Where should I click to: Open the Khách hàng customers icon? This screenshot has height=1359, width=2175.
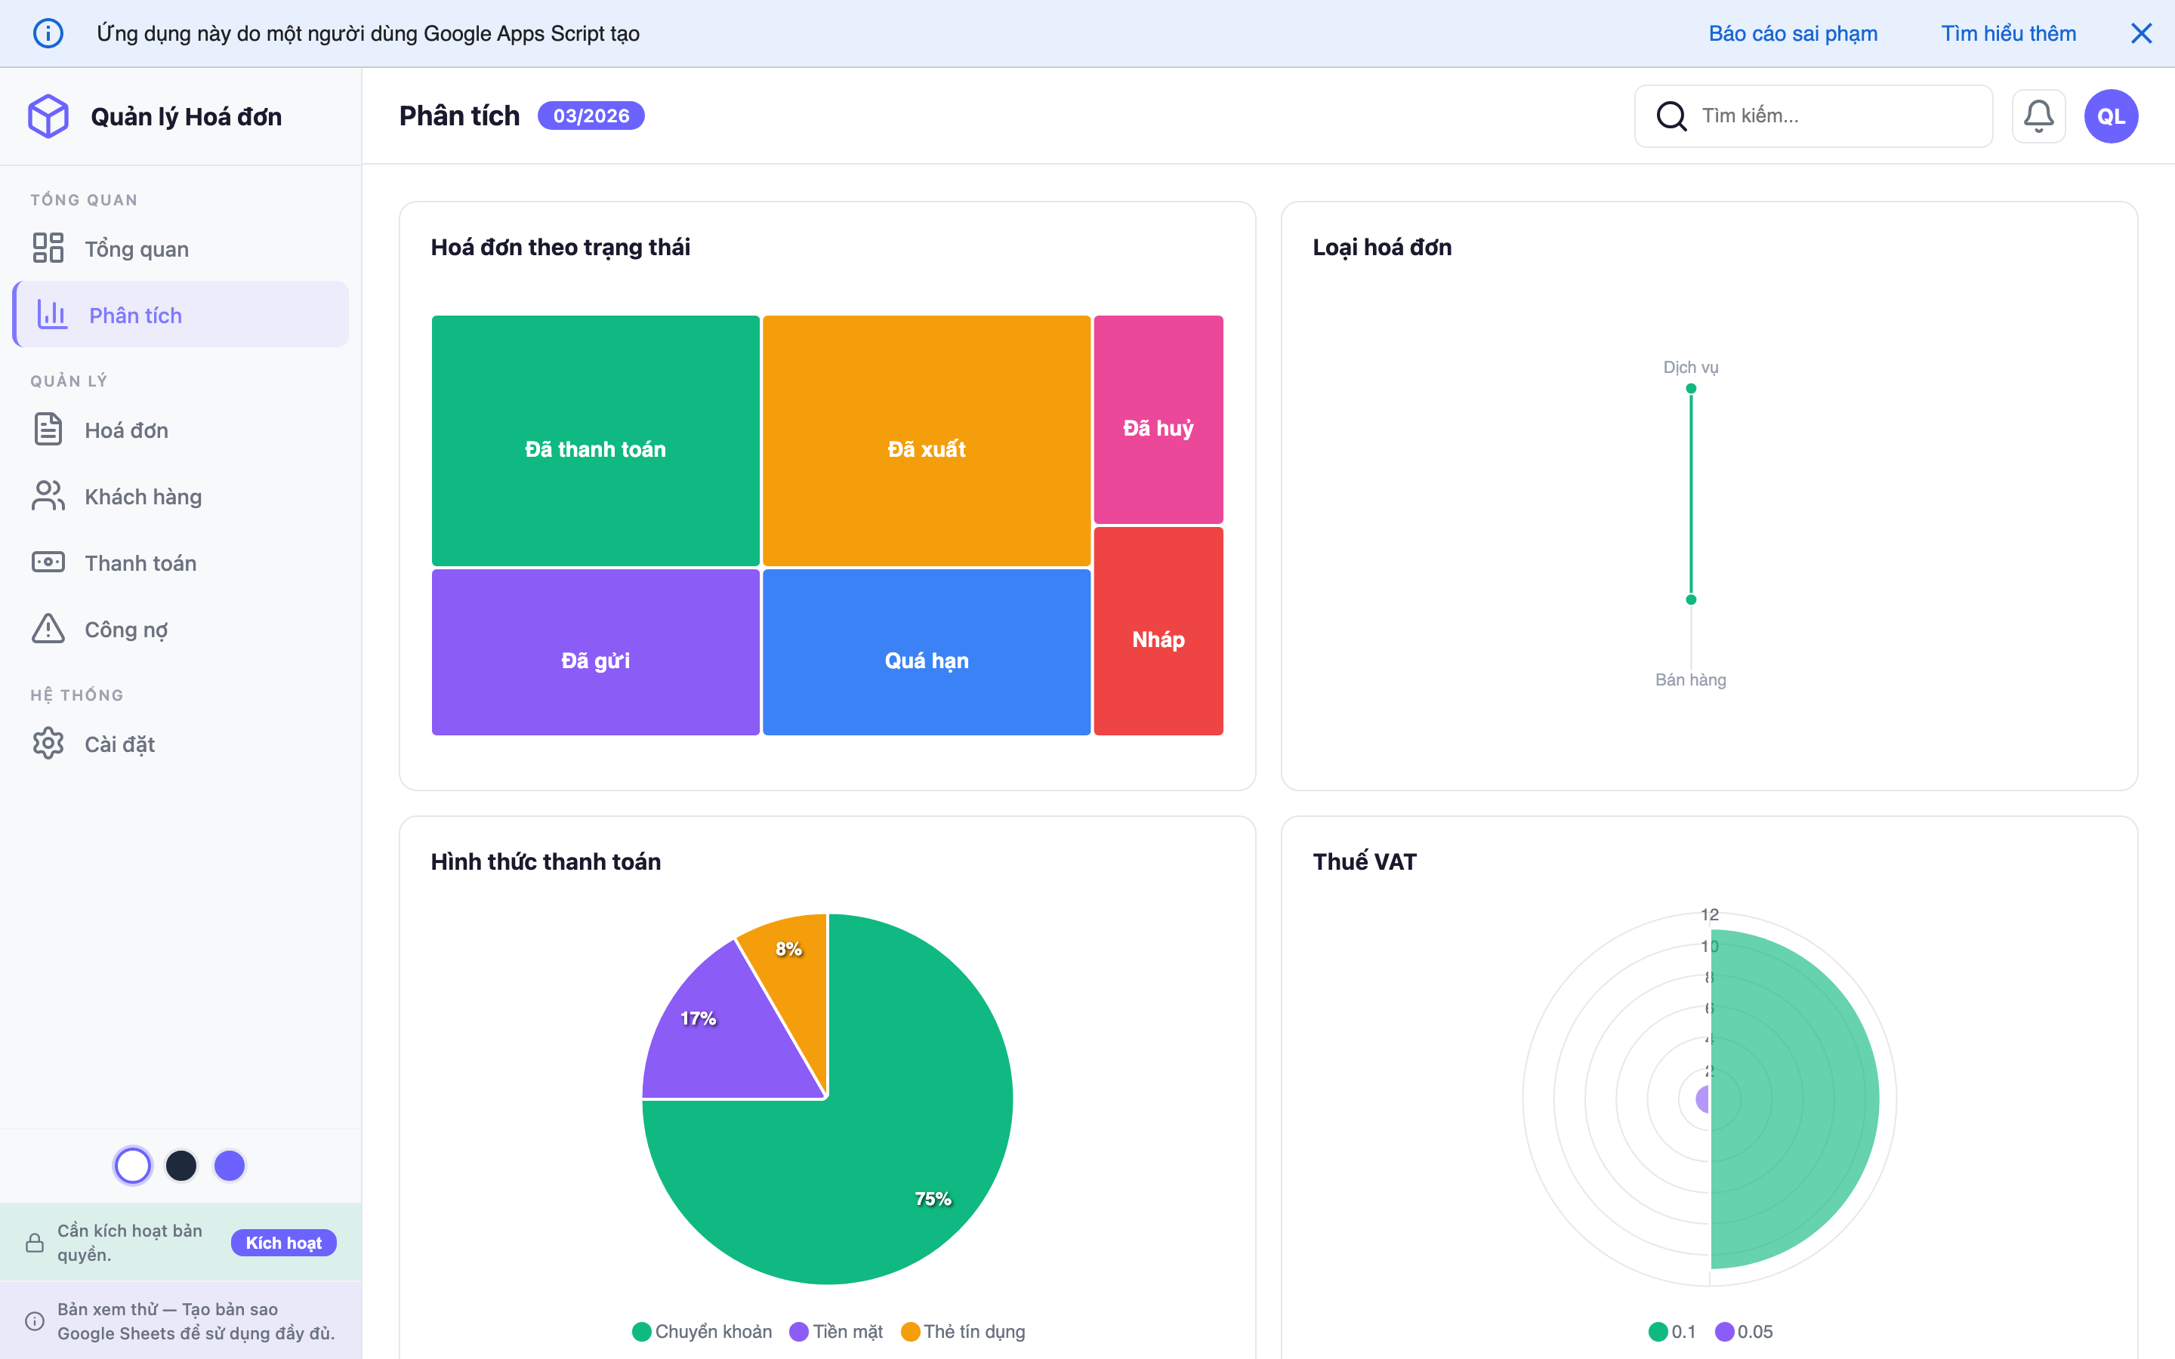(48, 495)
